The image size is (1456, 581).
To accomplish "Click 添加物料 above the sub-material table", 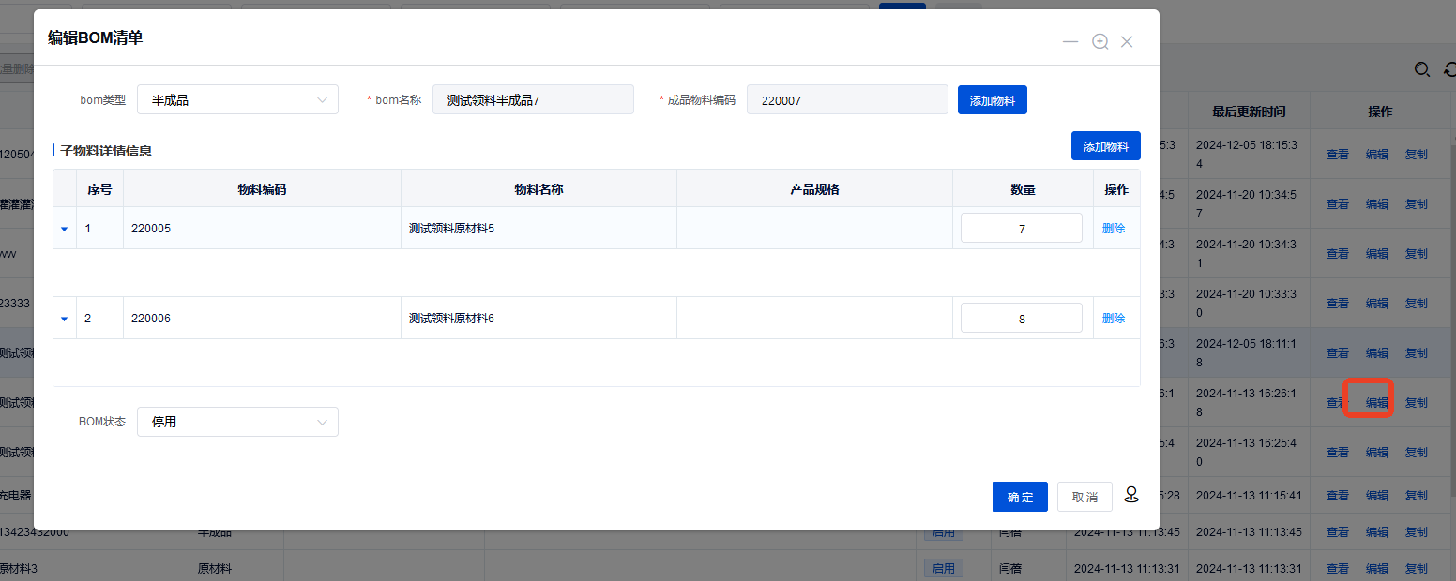I will (x=1105, y=146).
